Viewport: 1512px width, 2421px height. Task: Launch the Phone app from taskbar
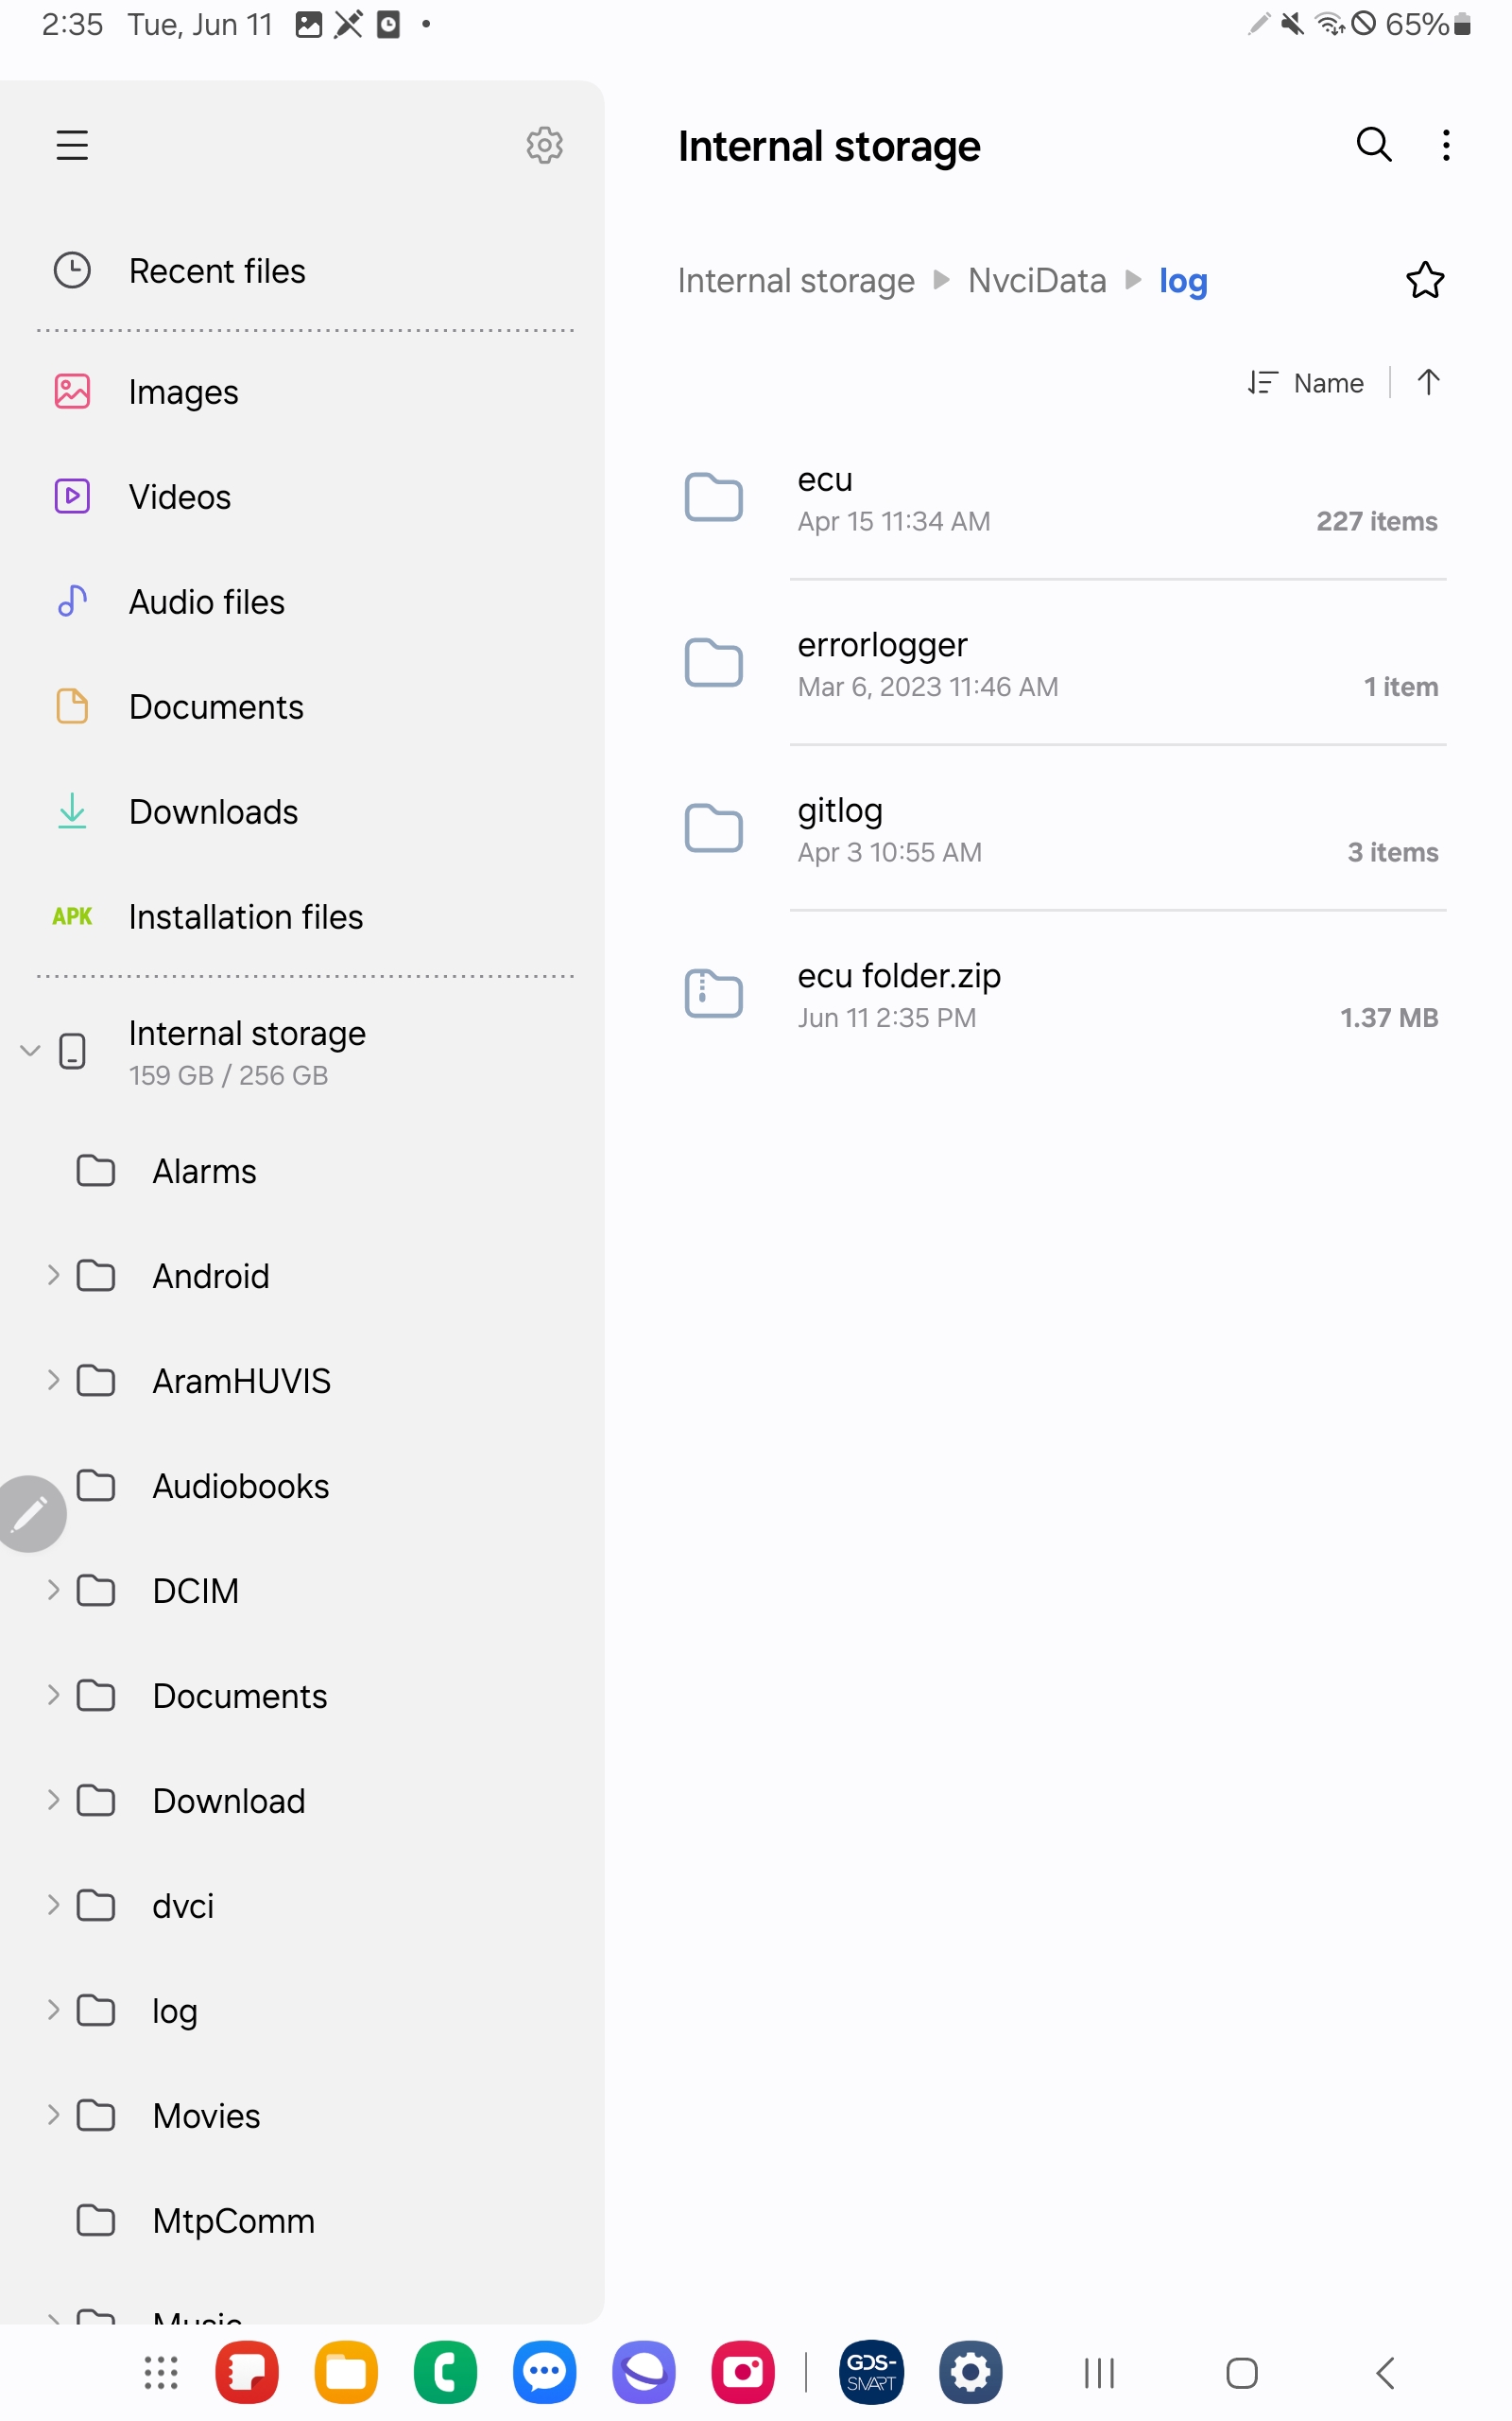click(444, 2371)
